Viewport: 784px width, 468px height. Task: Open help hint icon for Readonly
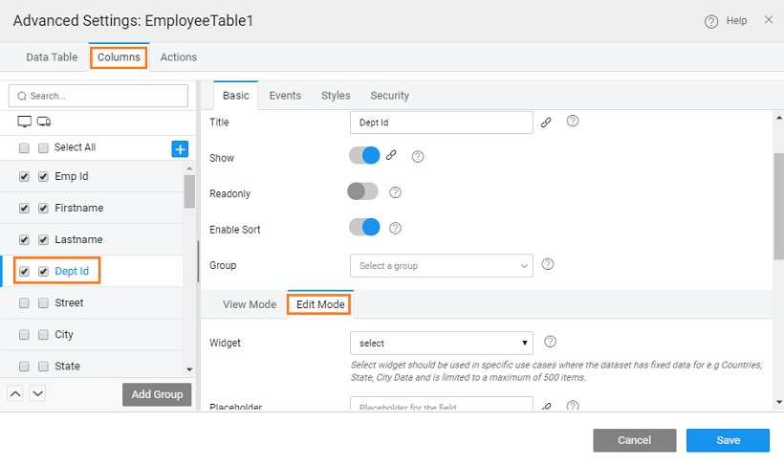(x=395, y=192)
